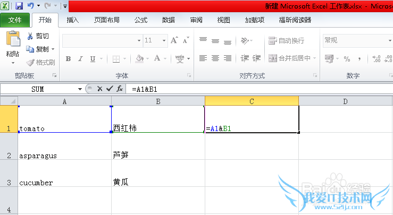The height and width of the screenshot is (215, 393).
Task: Select column D header
Action: click(345, 101)
